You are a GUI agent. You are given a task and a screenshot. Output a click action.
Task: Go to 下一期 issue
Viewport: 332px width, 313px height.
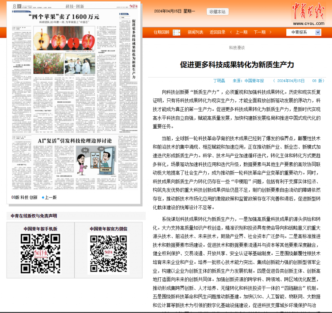(260, 32)
